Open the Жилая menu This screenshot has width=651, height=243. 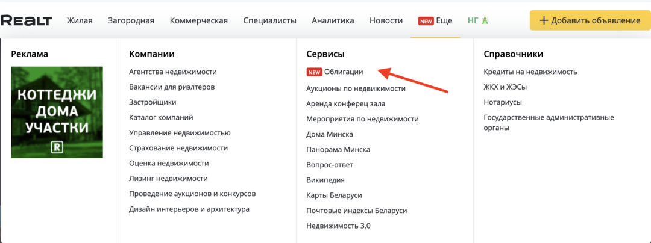click(80, 20)
